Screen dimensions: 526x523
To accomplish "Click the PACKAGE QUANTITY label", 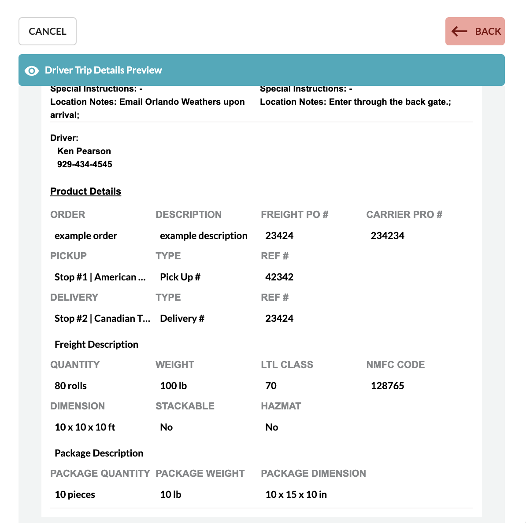I will (100, 473).
